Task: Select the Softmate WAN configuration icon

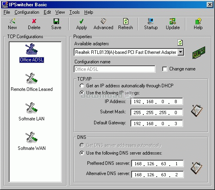Action: click(x=32, y=137)
